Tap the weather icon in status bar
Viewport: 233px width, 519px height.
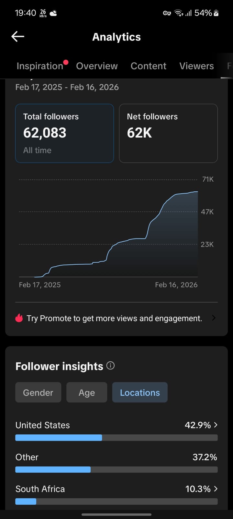[x=53, y=13]
